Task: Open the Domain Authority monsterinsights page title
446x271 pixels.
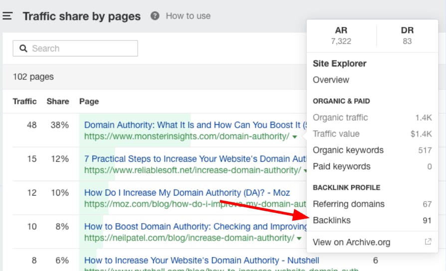Action: click(196, 125)
